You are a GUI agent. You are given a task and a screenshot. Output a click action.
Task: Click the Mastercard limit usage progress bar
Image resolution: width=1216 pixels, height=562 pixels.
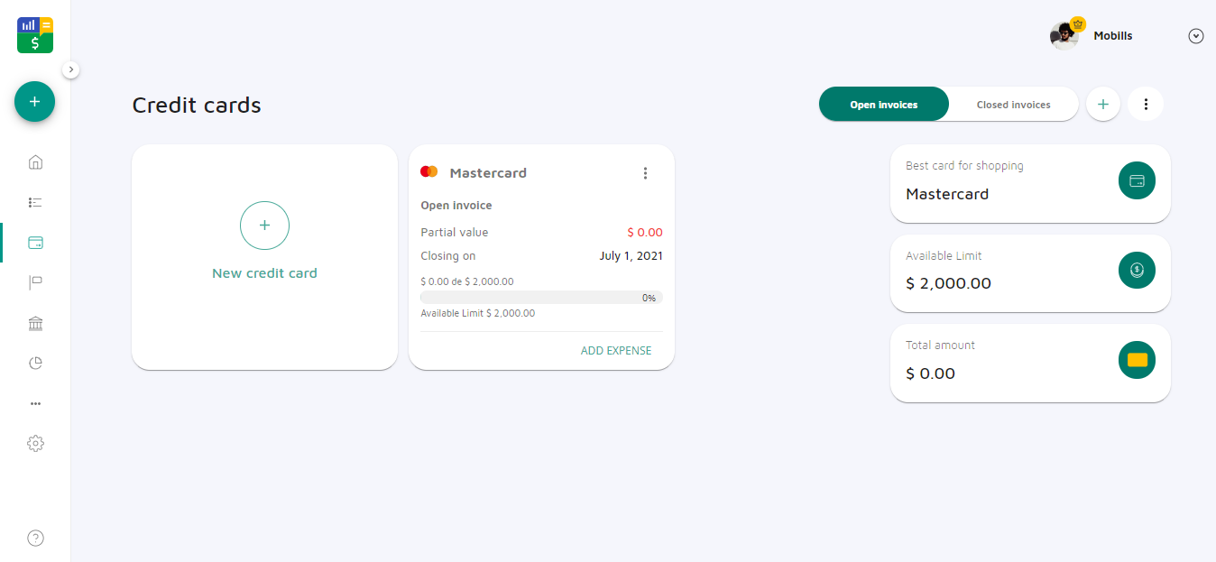(x=541, y=298)
